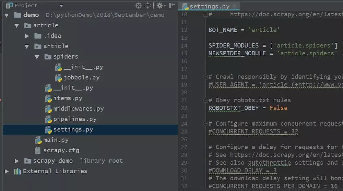Expand External Libraries node
The width and height of the screenshot is (343, 191).
point(7,172)
